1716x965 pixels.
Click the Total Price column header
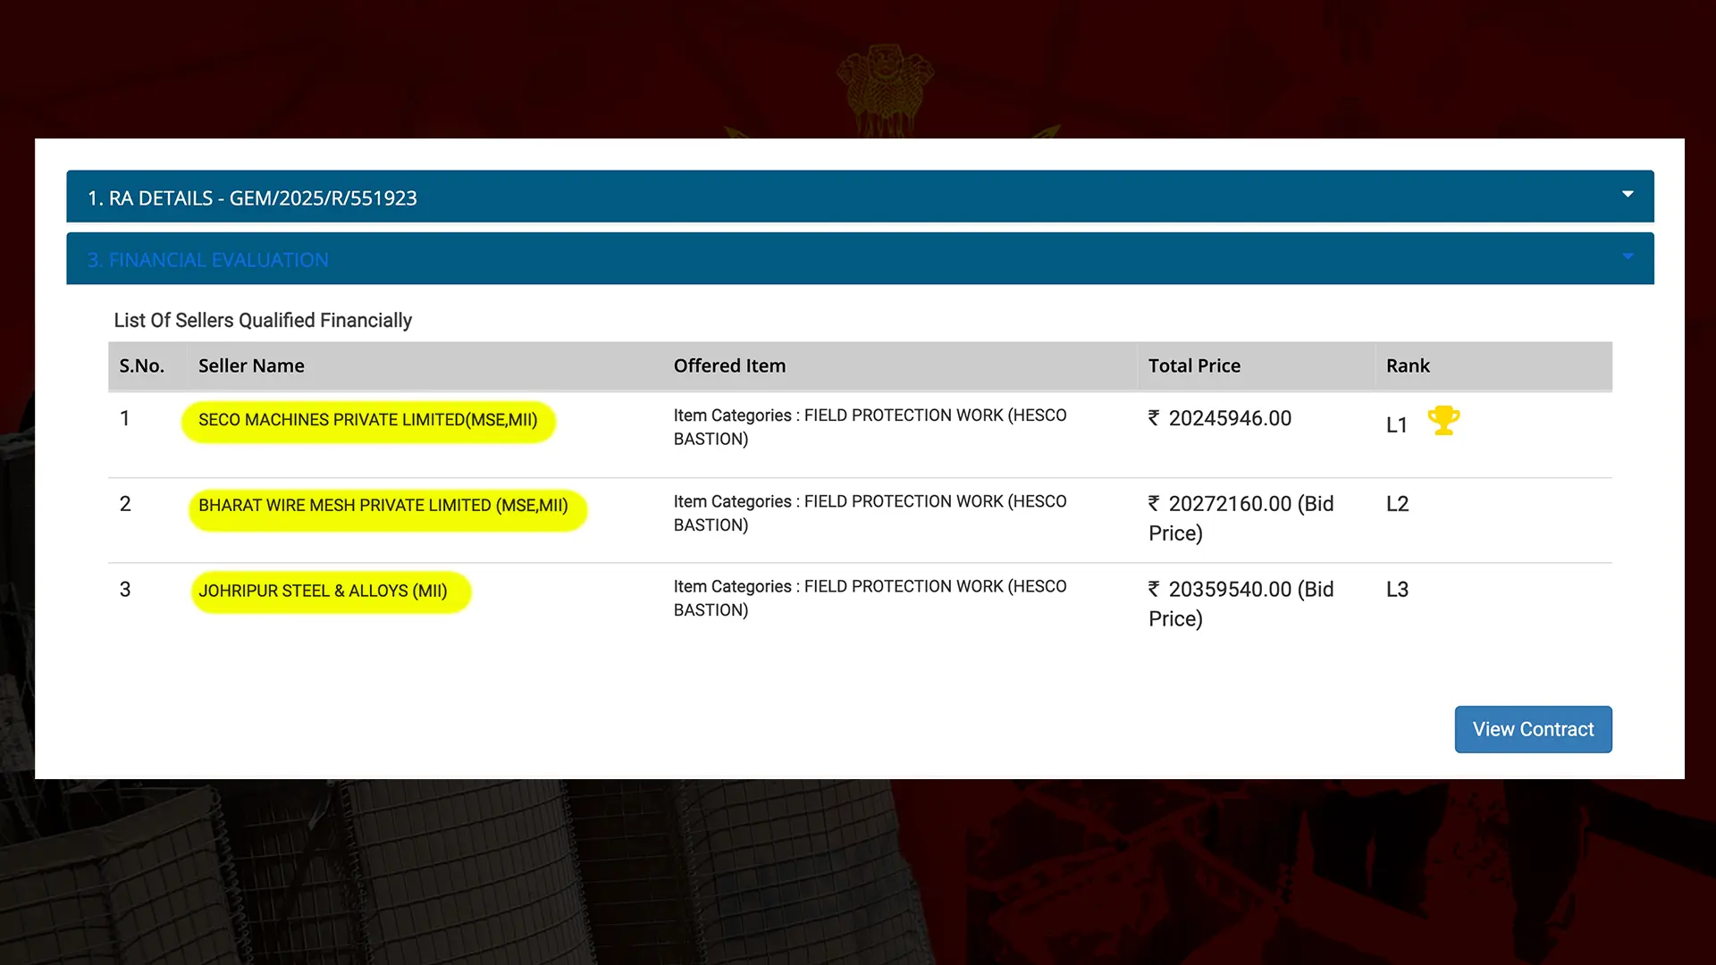(1194, 365)
